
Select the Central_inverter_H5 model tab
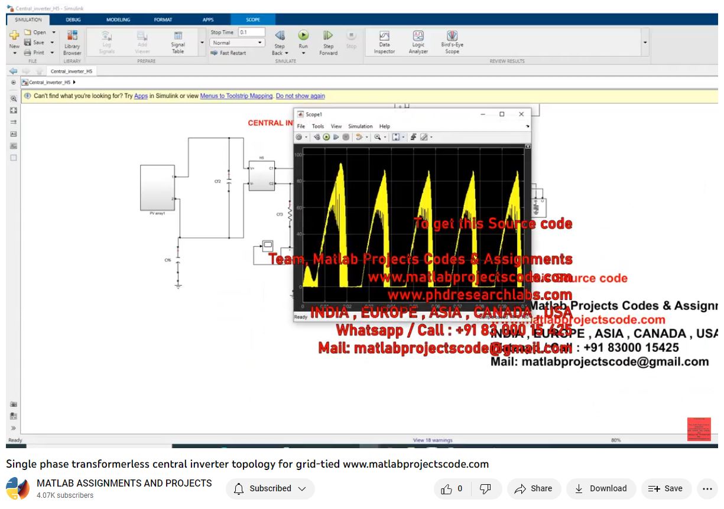[x=71, y=71]
